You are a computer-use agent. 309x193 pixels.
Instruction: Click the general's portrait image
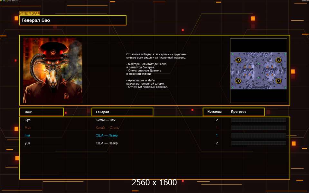52,70
